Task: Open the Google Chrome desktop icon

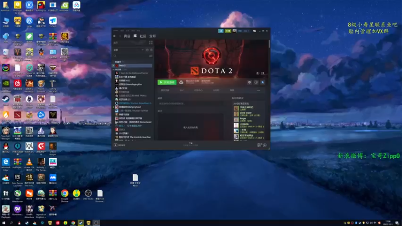Action: (65, 196)
